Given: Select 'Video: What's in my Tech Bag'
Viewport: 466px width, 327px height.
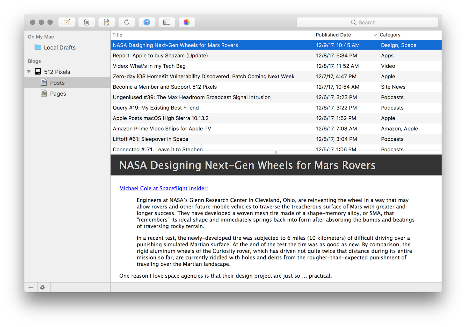Looking at the screenshot, I should pos(276,66).
